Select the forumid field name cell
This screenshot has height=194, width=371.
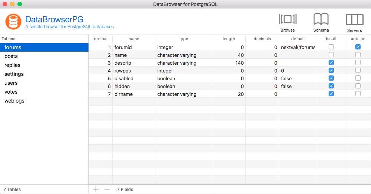point(134,47)
